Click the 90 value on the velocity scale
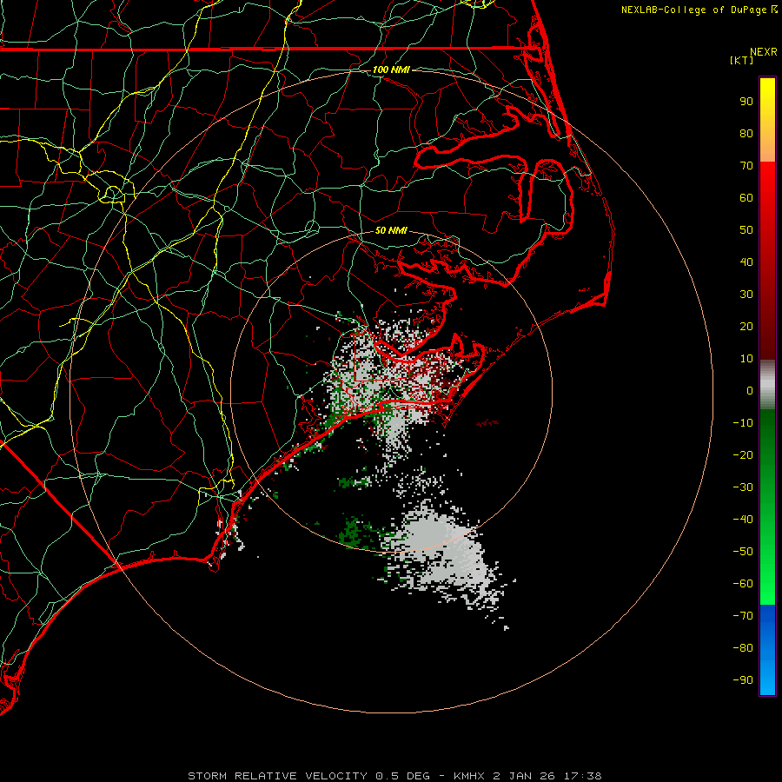 (x=746, y=102)
